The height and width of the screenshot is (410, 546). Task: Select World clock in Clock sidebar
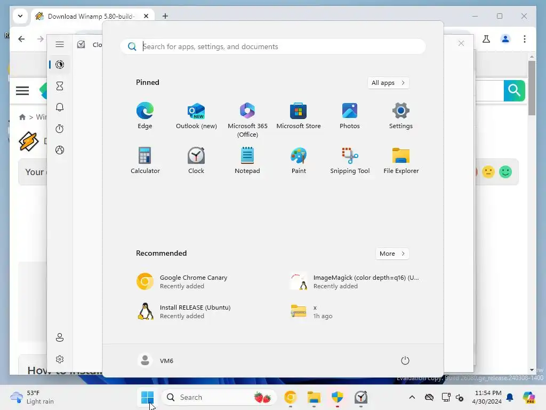tap(60, 150)
